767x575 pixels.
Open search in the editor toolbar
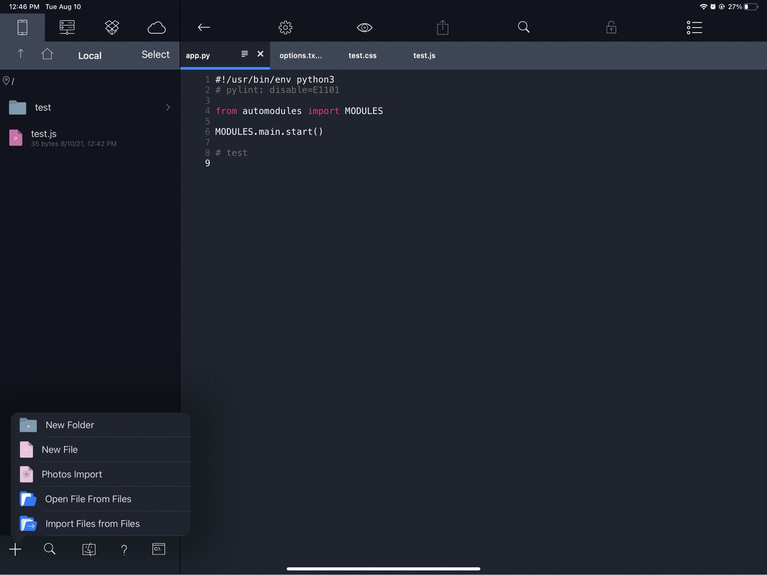(x=523, y=27)
